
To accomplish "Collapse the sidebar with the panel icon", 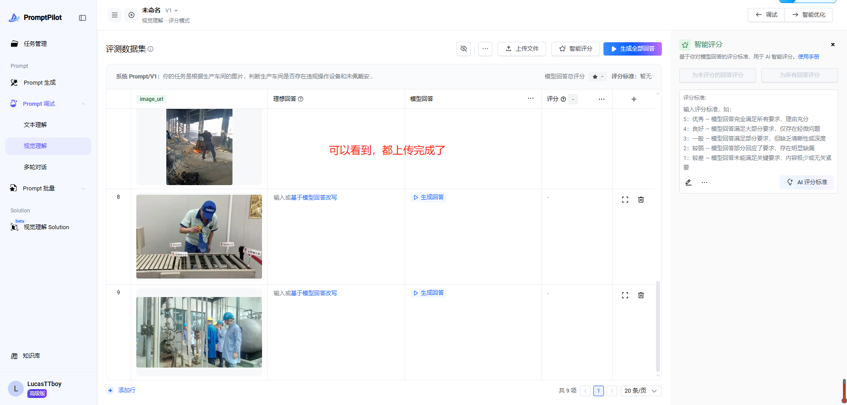I will [x=82, y=18].
